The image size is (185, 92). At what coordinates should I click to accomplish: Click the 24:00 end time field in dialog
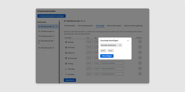tap(111, 51)
